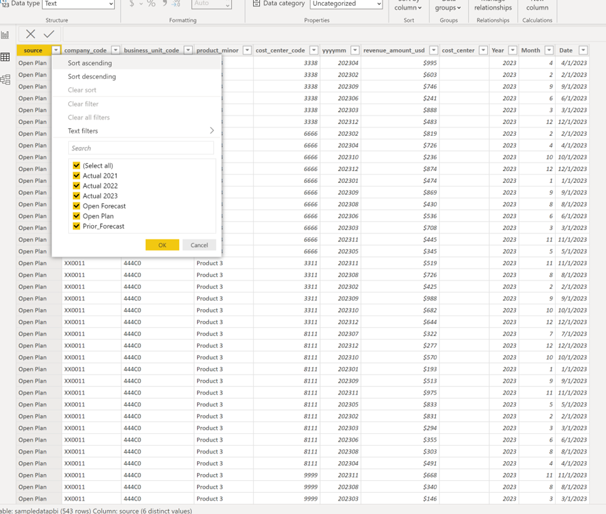The width and height of the screenshot is (606, 514).
Task: Click the $975 revenue cell
Action: [x=400, y=393]
